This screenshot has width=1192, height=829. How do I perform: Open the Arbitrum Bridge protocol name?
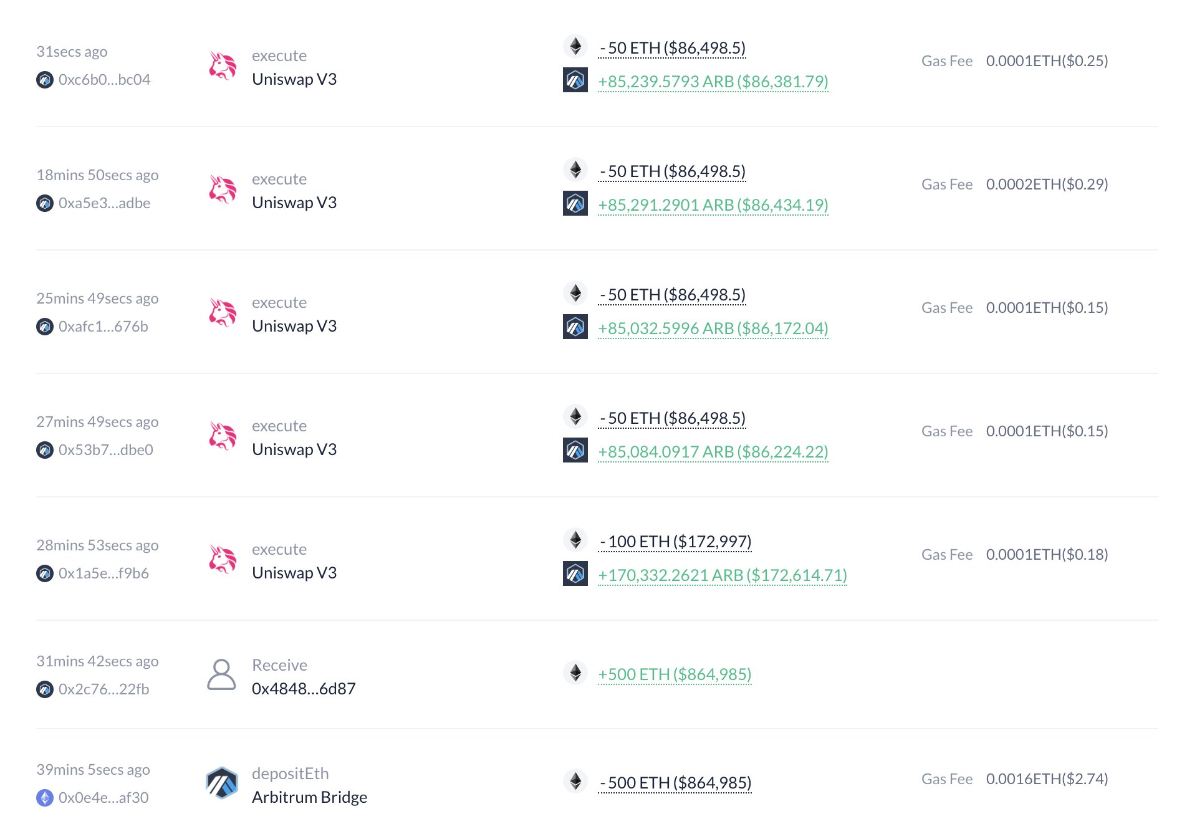coord(309,797)
